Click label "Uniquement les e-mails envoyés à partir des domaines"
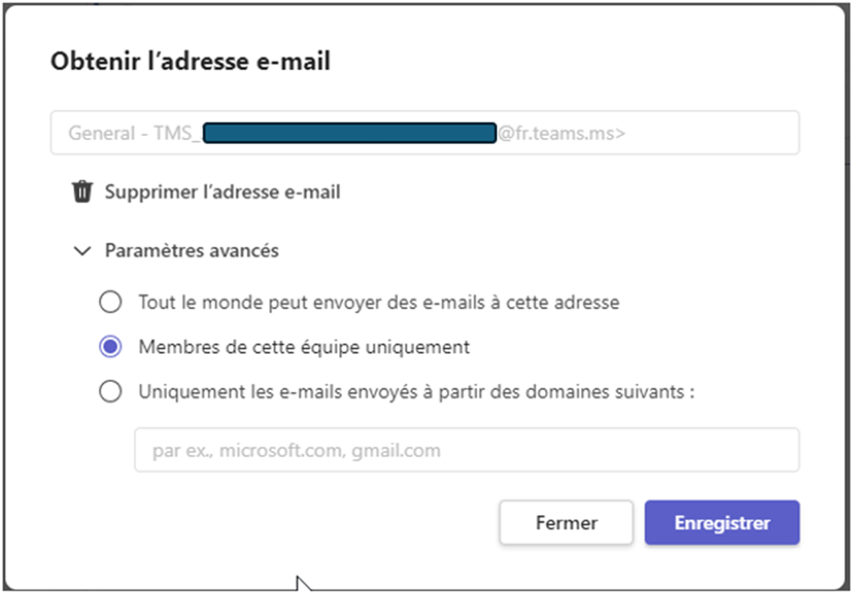Screen dimensions: 857x595 click(416, 392)
